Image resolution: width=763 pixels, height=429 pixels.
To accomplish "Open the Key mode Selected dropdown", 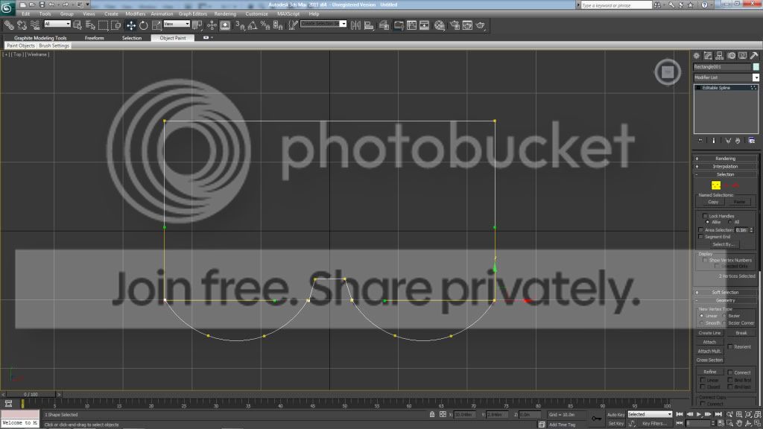I will point(650,414).
